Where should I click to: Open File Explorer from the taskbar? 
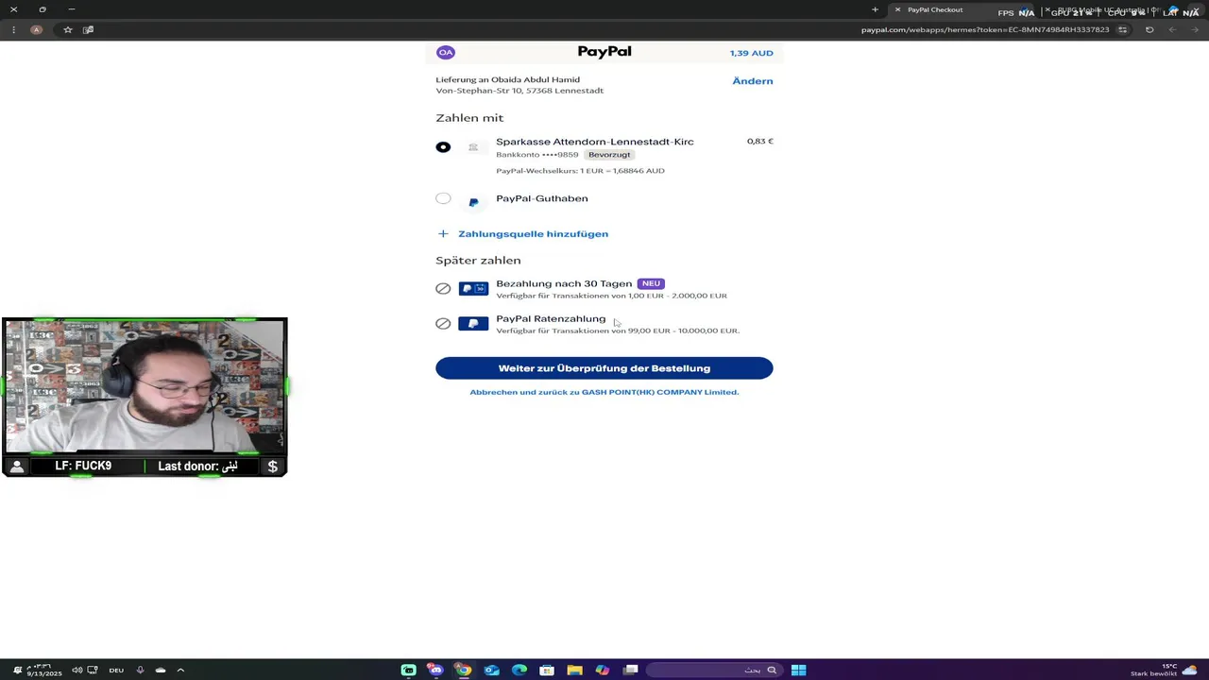(574, 671)
